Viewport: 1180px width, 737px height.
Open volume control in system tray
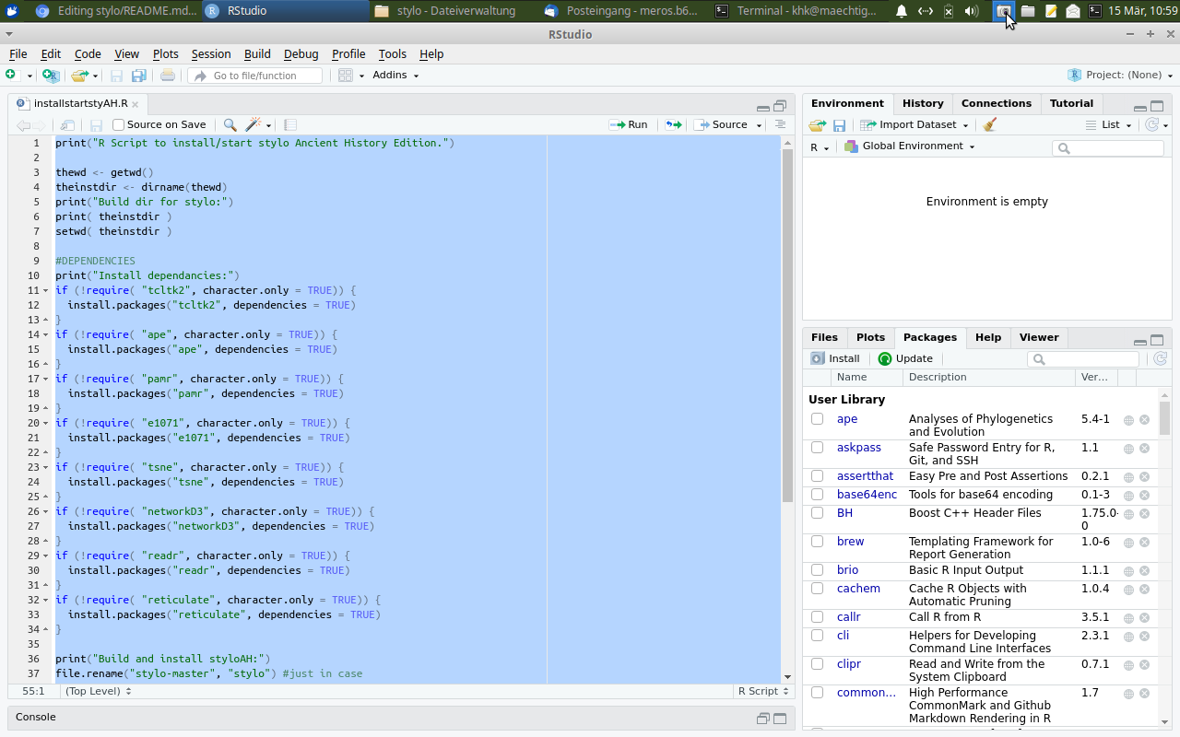971,11
